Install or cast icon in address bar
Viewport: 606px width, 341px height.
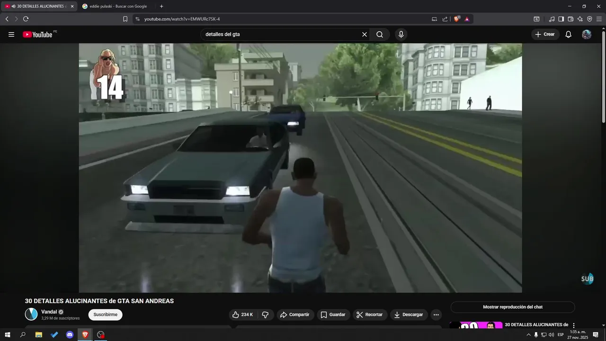point(434,19)
